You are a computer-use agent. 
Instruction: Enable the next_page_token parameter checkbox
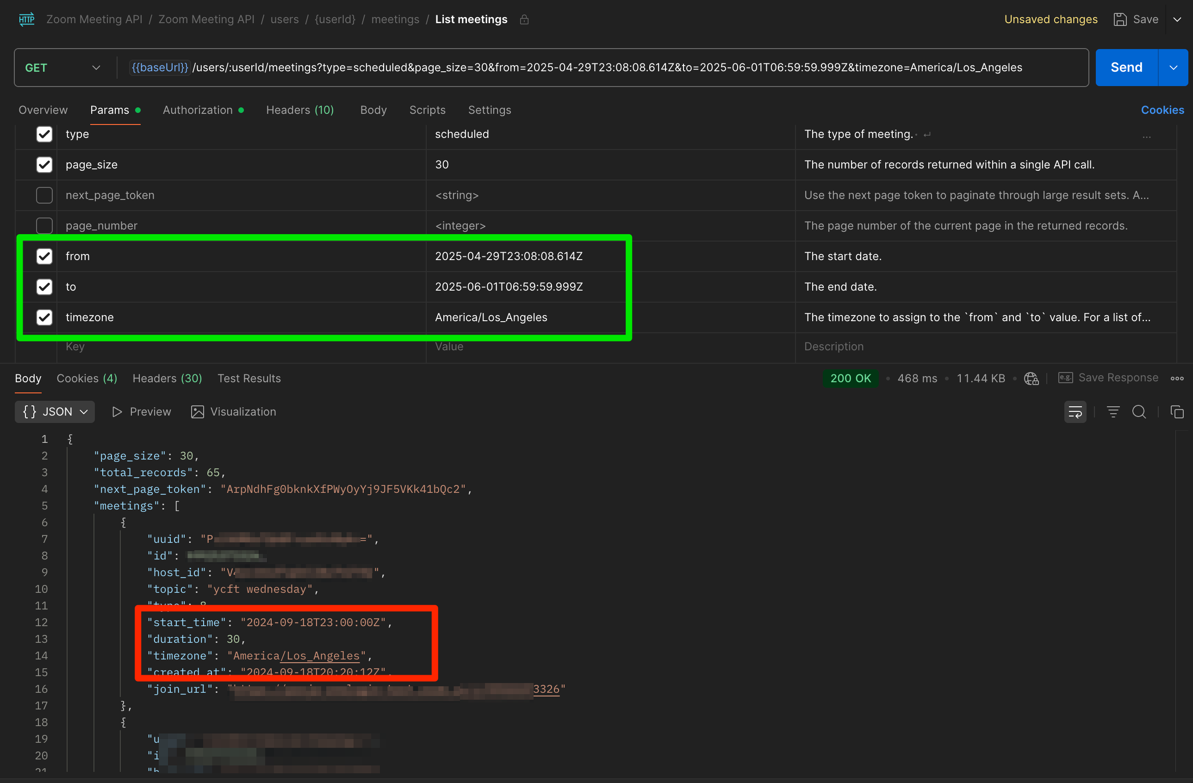(44, 195)
